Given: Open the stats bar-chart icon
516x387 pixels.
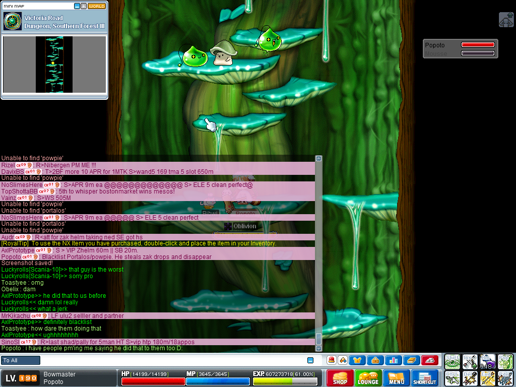Looking at the screenshot, I should coord(393,360).
